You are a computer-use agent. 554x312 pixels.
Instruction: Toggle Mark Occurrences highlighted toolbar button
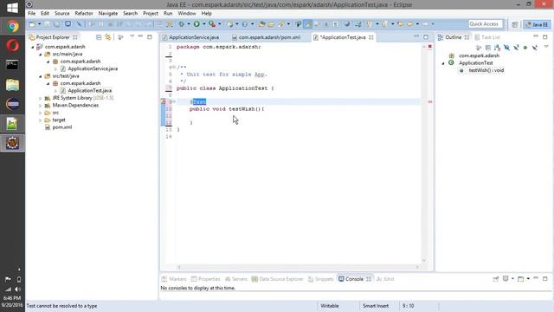click(308, 24)
